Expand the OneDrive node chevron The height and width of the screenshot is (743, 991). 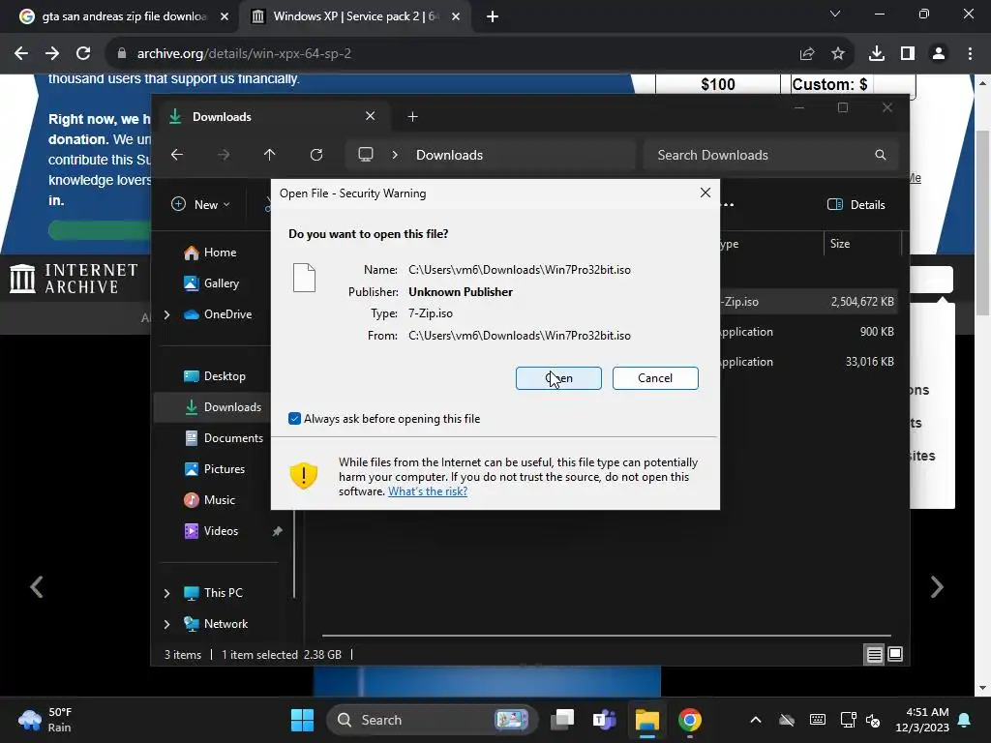coord(166,314)
